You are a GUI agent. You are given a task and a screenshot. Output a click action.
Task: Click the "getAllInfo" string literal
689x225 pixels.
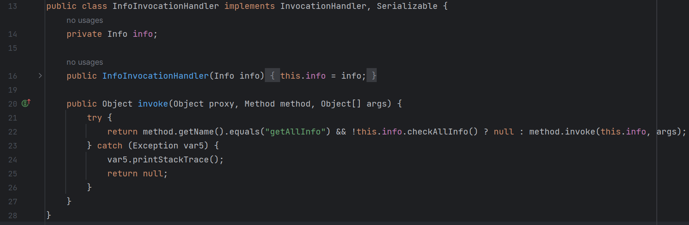tap(295, 132)
